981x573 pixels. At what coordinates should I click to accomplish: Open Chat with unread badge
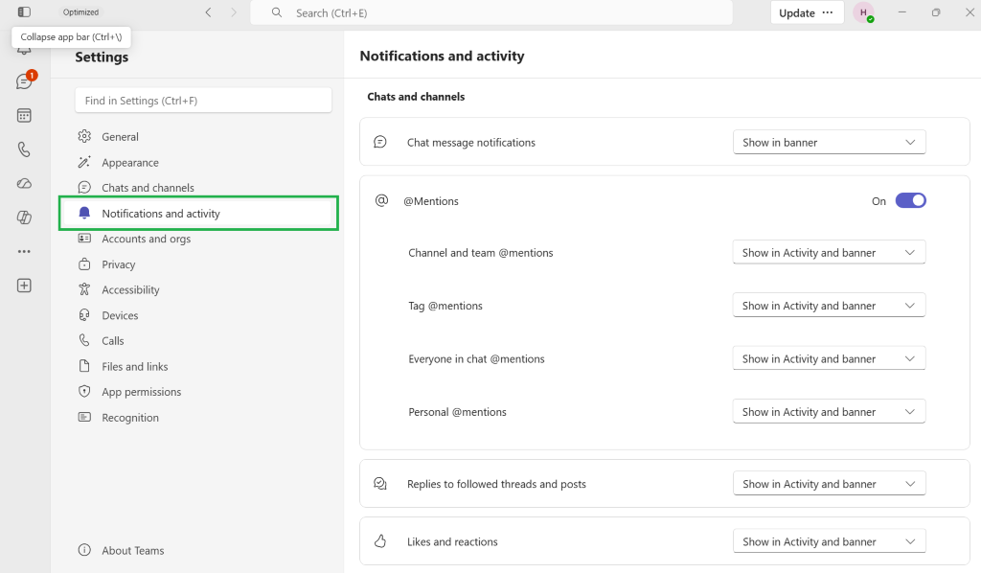pyautogui.click(x=24, y=81)
